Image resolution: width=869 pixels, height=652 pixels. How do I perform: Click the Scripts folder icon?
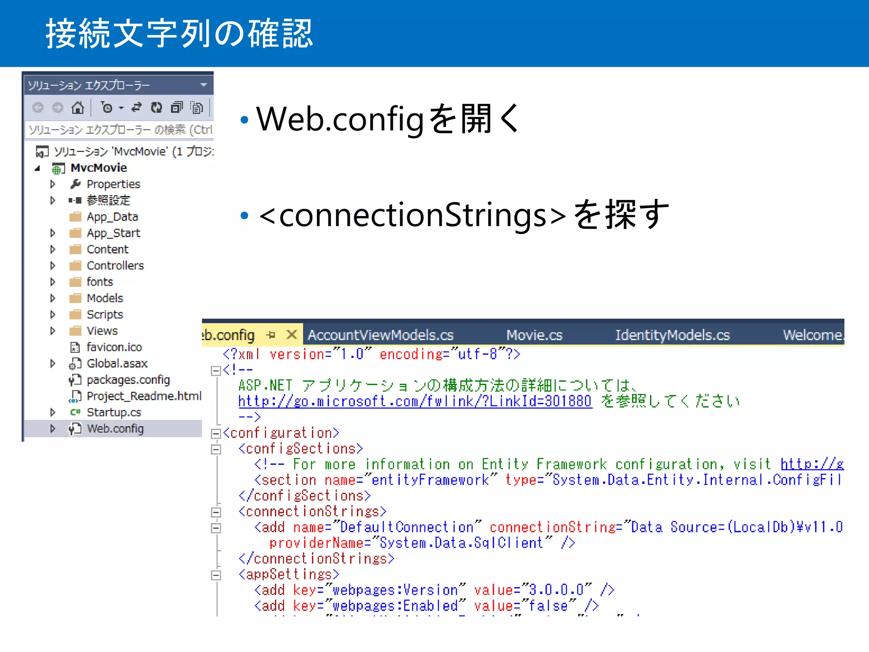click(x=76, y=315)
